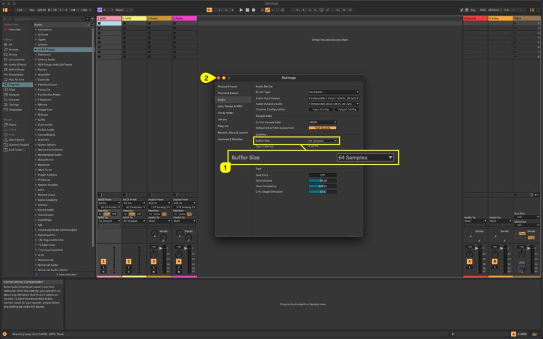Open the Tap tempo control
The width and height of the screenshot is (543, 339).
[x=32, y=10]
